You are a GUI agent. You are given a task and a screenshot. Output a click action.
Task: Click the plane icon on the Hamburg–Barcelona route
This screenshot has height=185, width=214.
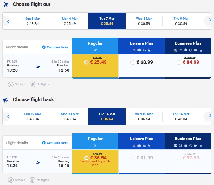point(38,67)
